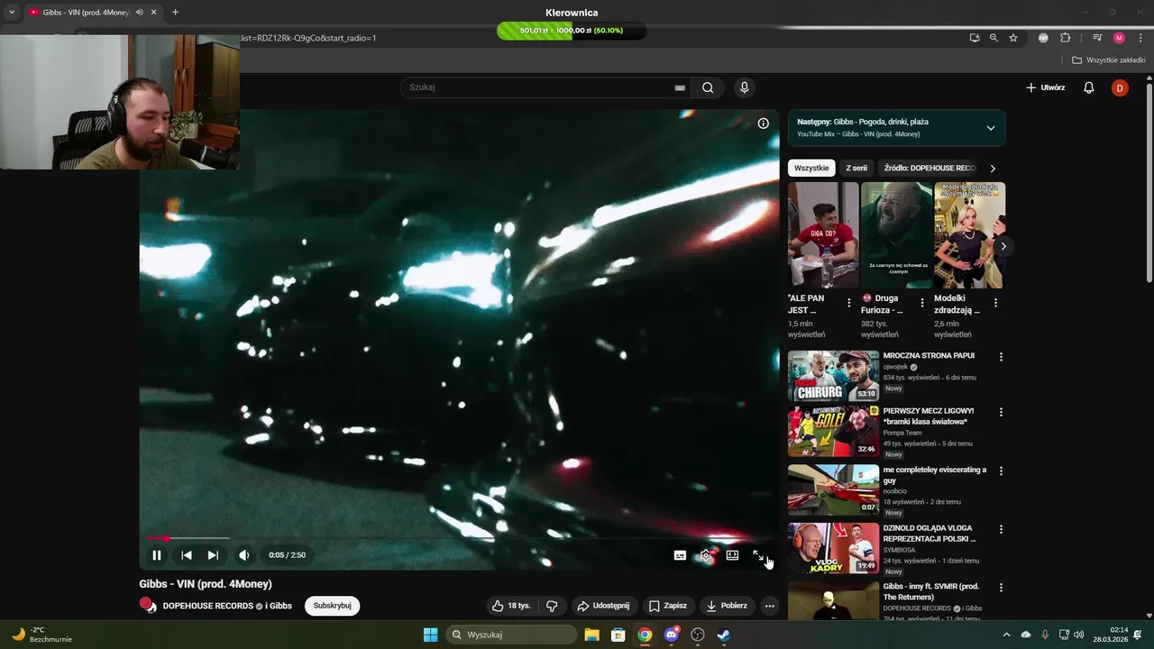This screenshot has width=1154, height=649.
Task: Skip to next video button
Action: click(213, 555)
